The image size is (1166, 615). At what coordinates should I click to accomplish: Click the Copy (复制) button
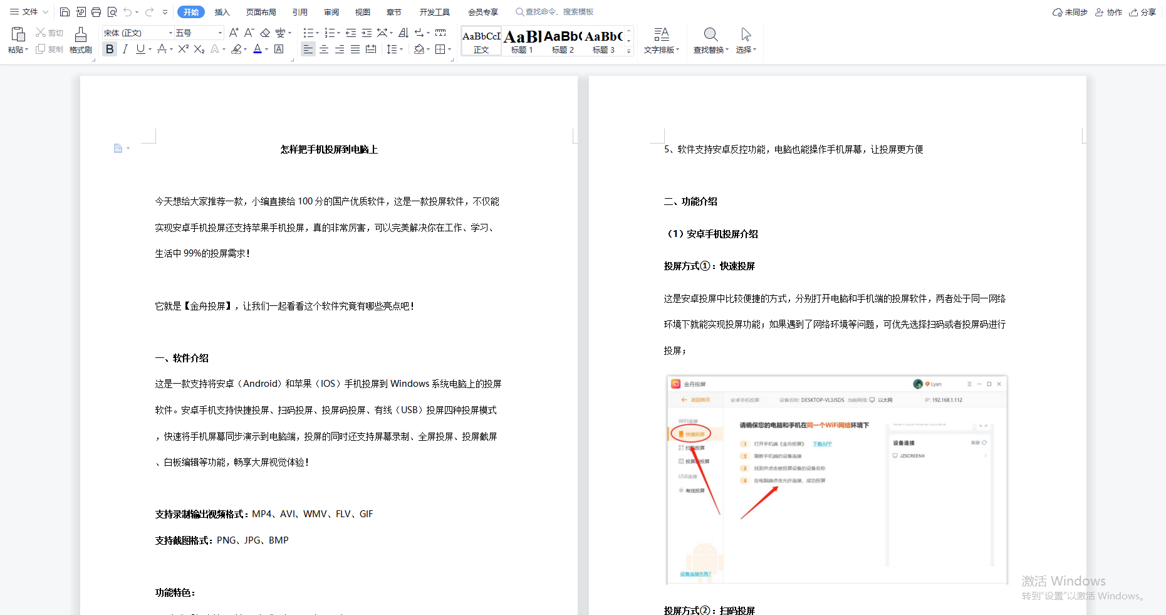(49, 49)
